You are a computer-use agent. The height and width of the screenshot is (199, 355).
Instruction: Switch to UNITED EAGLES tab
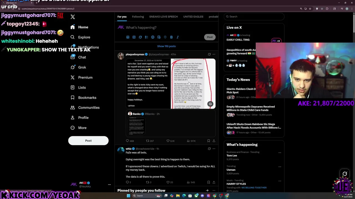pyautogui.click(x=193, y=17)
